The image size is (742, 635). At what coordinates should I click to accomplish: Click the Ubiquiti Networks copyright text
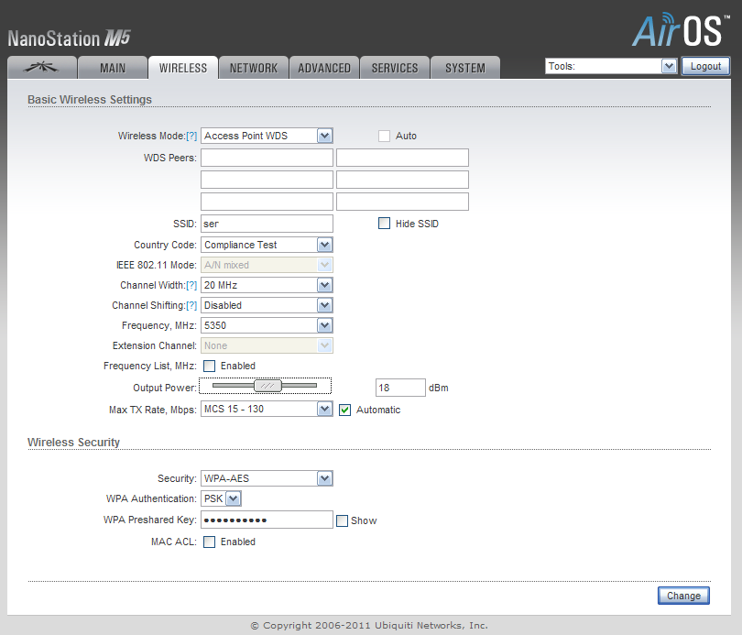pos(369,626)
